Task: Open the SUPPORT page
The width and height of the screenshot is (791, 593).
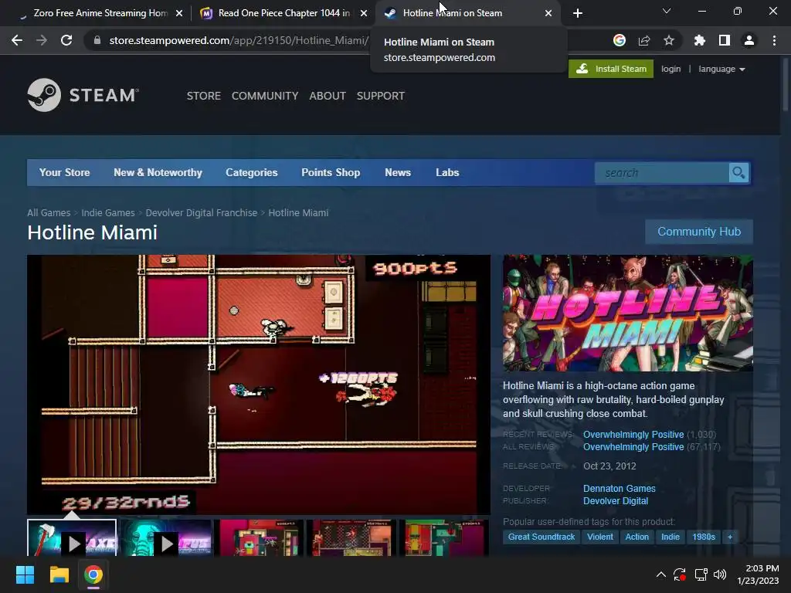Action: pos(380,96)
